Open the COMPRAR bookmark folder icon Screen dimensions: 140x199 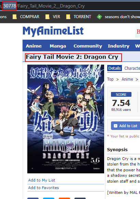[14, 17]
